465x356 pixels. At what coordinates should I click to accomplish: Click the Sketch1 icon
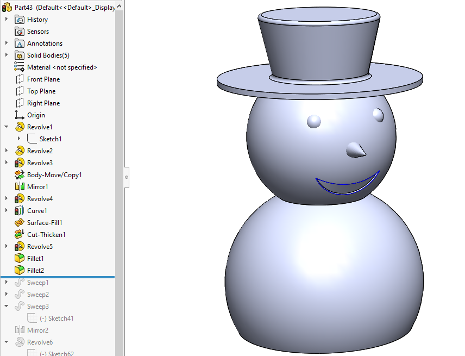32,139
